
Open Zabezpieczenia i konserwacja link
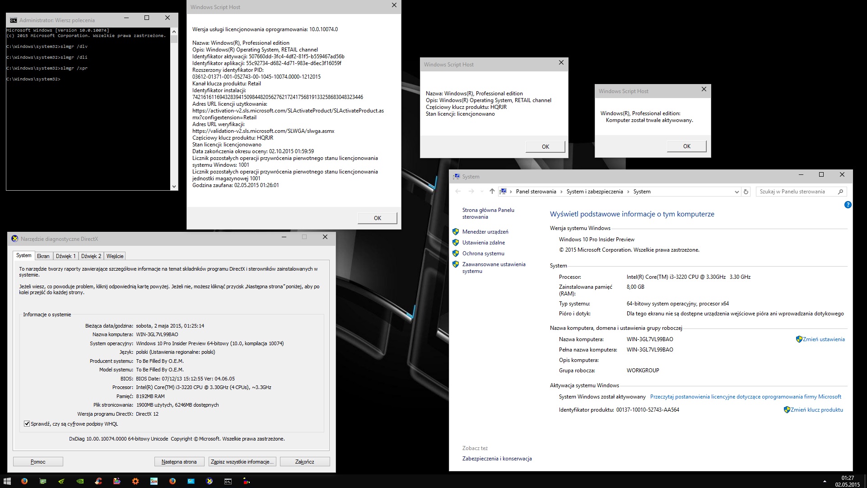point(497,459)
